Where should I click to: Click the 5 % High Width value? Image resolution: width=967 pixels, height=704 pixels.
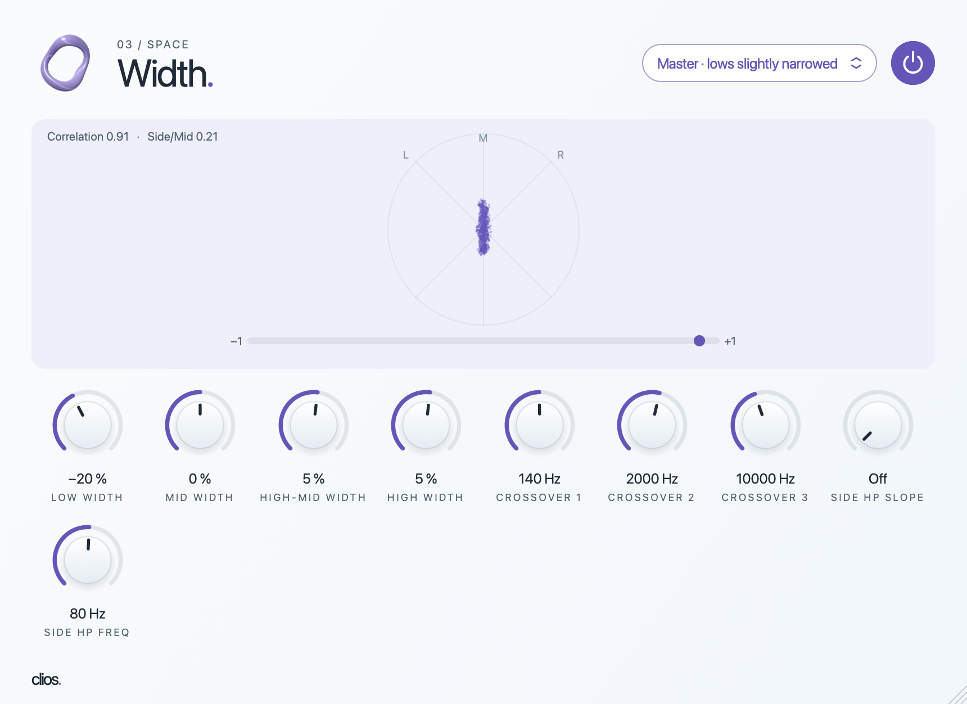pyautogui.click(x=426, y=479)
